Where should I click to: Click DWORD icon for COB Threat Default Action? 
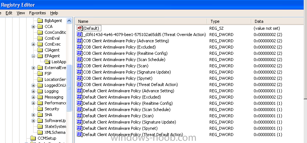click(80, 85)
